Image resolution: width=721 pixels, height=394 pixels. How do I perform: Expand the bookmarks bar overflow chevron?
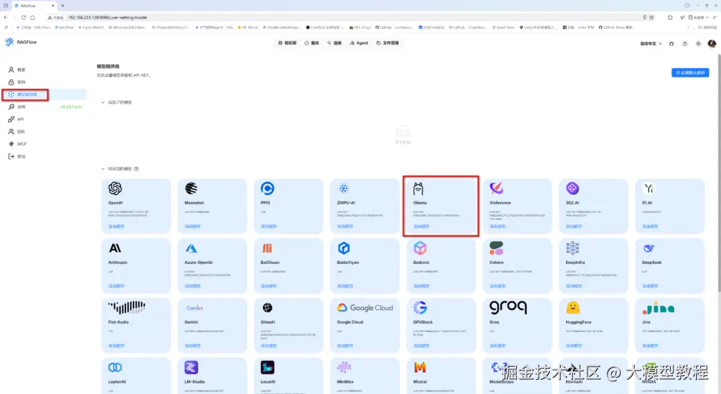688,27
